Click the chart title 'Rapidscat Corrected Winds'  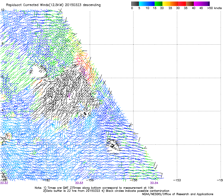click(x=27, y=5)
